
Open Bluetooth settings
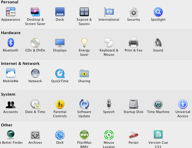pos(11,43)
